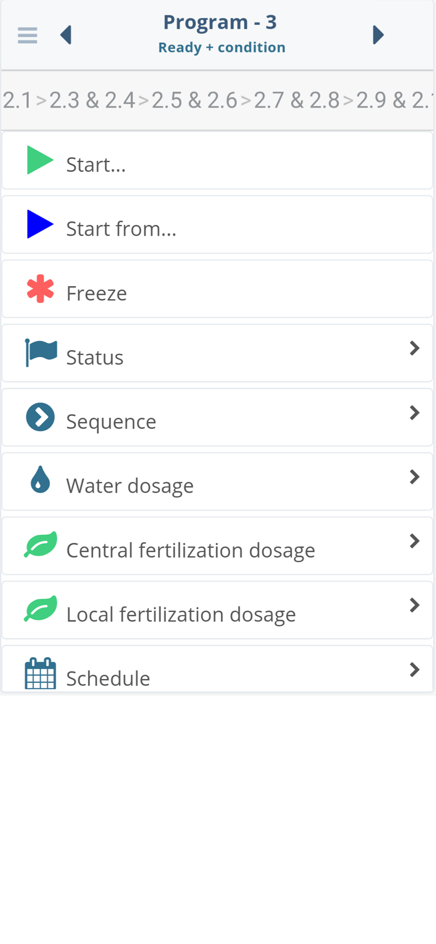Expand the Status row chevron
Viewport: 436px width, 944px height.
coord(414,348)
